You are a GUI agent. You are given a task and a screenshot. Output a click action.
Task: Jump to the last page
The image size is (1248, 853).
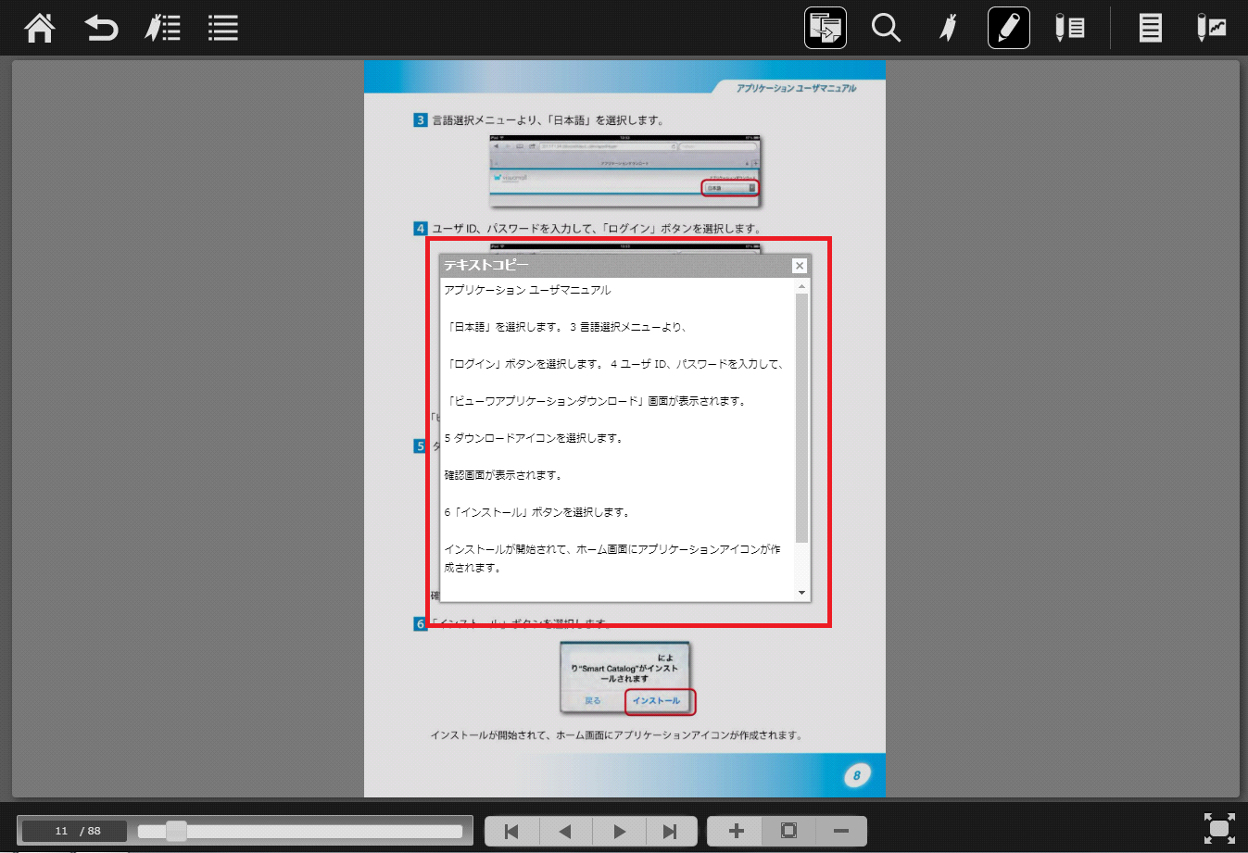pyautogui.click(x=670, y=831)
